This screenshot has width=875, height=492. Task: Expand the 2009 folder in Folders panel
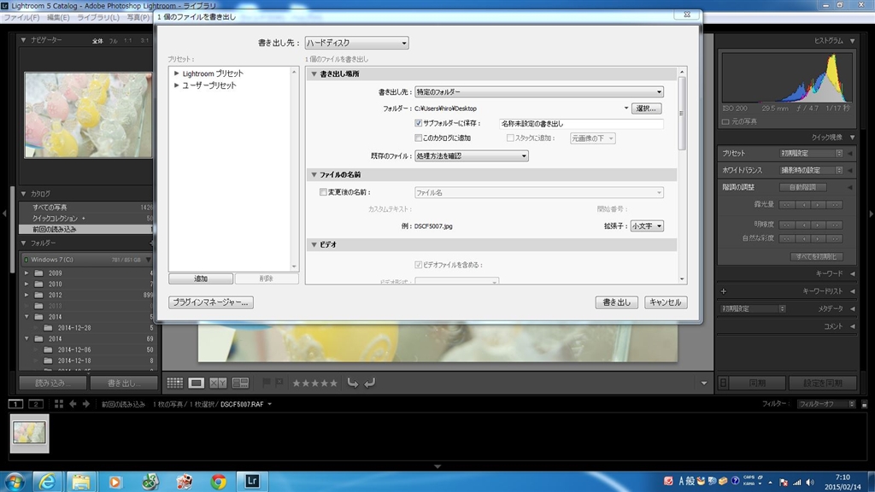pos(26,273)
